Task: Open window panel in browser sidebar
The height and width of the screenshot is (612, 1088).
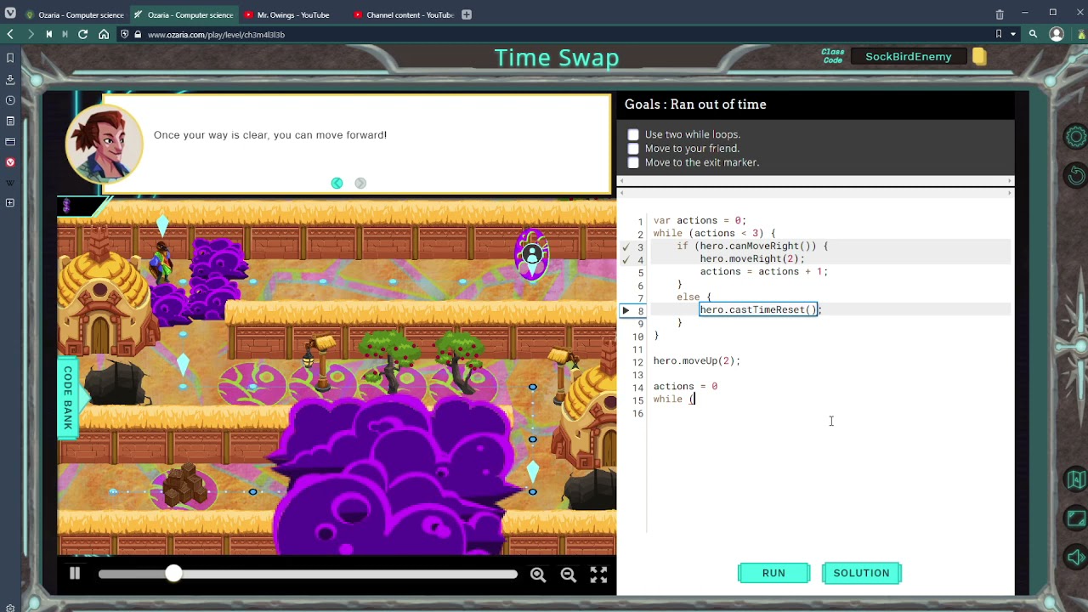Action: click(10, 141)
